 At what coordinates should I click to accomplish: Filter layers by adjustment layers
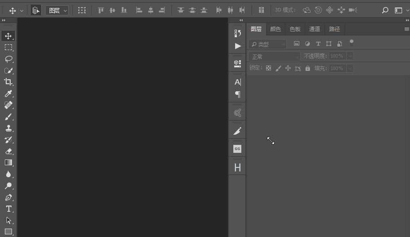pyautogui.click(x=307, y=44)
